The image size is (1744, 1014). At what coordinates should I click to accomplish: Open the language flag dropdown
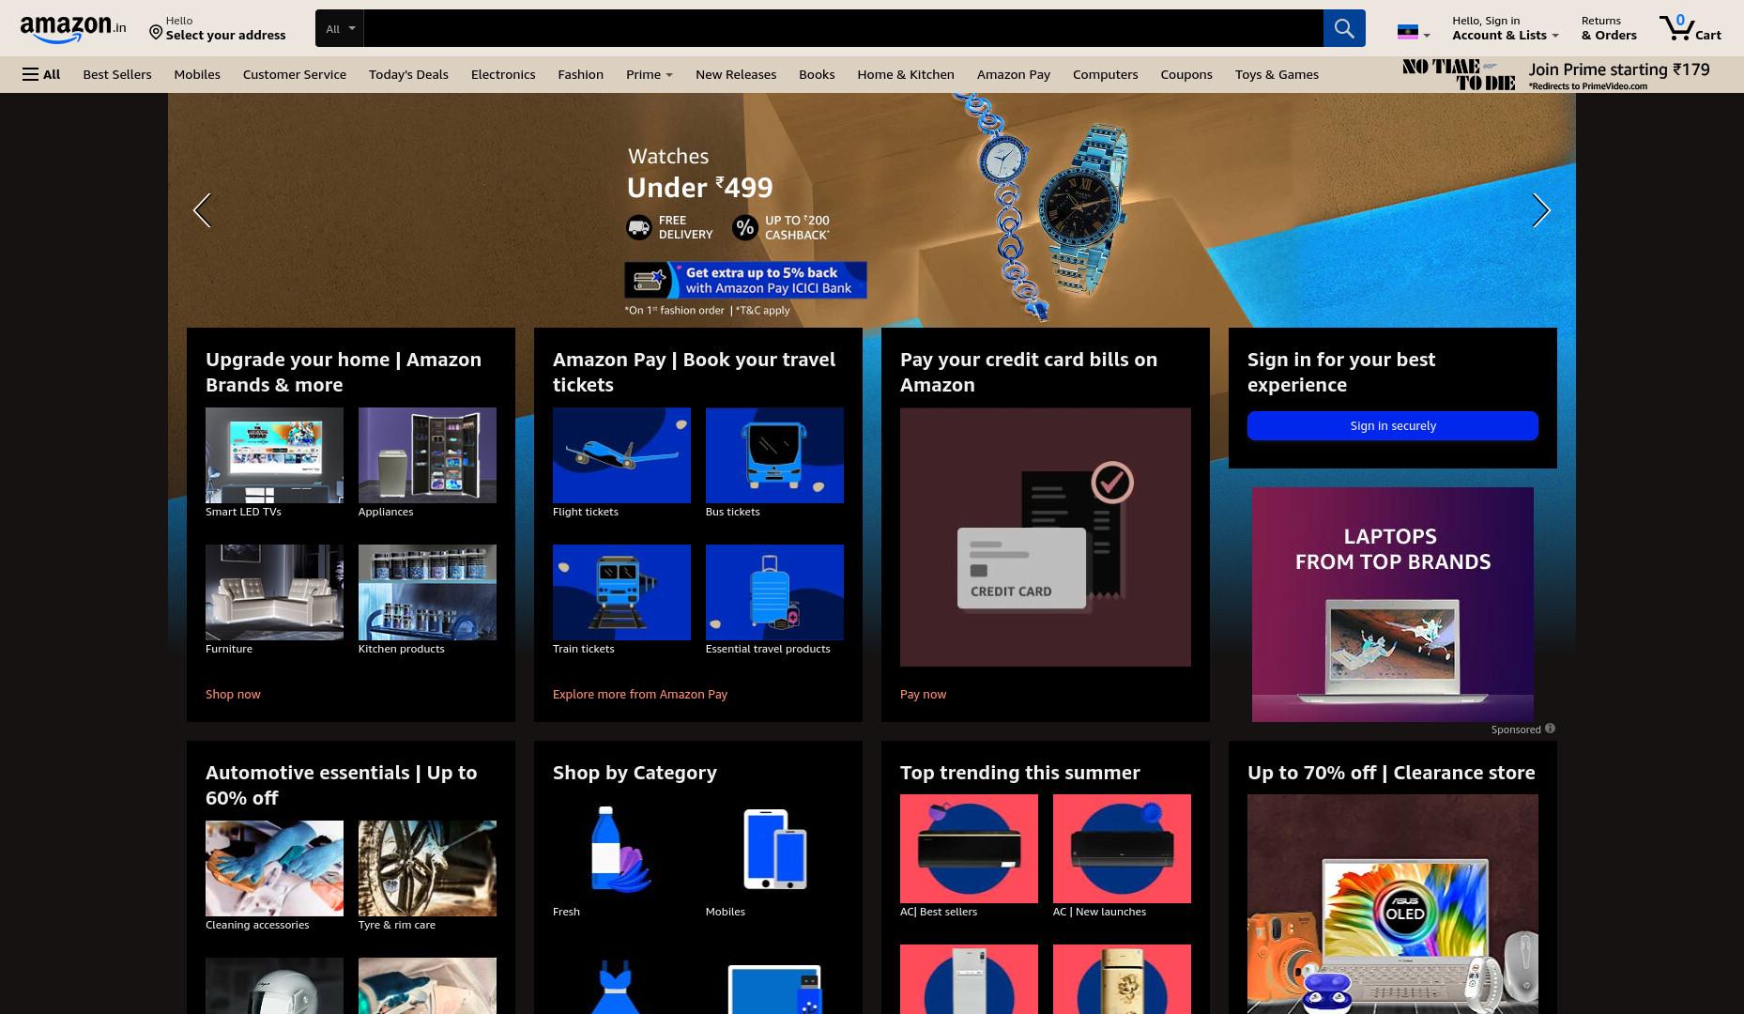point(1414,33)
